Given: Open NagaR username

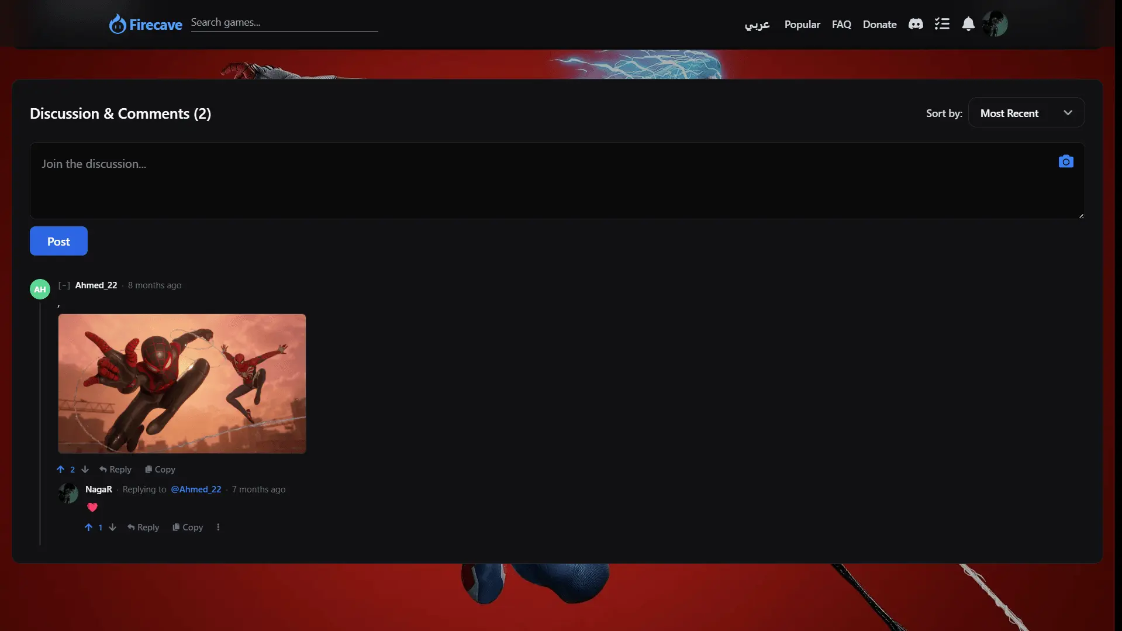Looking at the screenshot, I should [x=99, y=489].
